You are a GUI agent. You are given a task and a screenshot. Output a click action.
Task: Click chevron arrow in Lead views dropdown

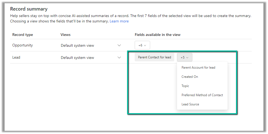tap(119, 58)
